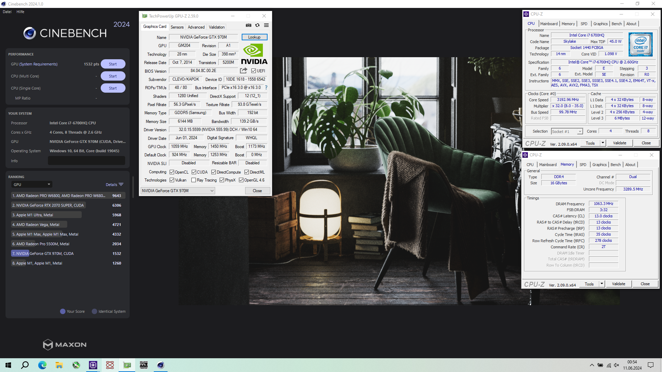Toggle the PhysX checkbox
This screenshot has height=372, width=662.
(x=222, y=180)
